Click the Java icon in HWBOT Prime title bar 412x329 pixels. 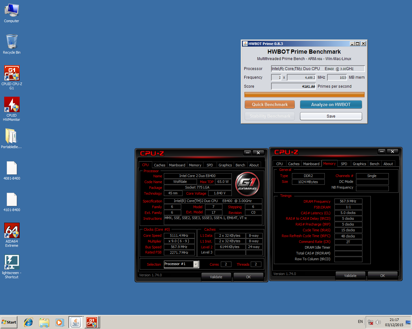(245, 44)
